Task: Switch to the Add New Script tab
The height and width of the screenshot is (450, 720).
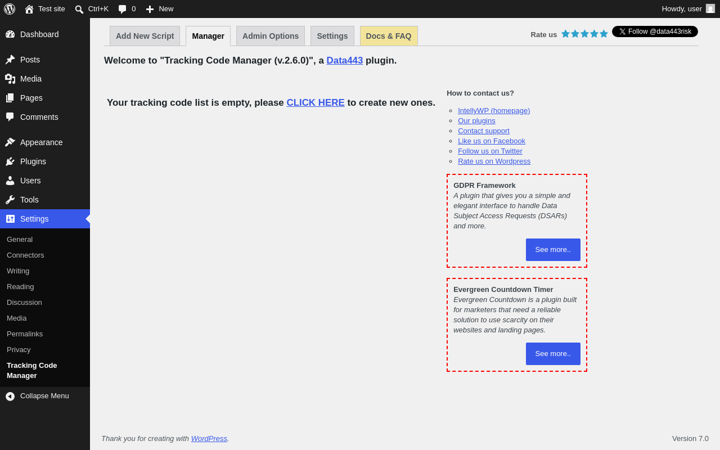Action: coord(145,36)
